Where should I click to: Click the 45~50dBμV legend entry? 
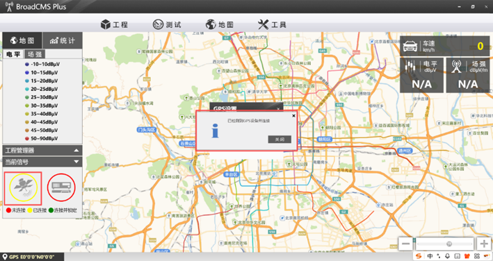point(42,130)
